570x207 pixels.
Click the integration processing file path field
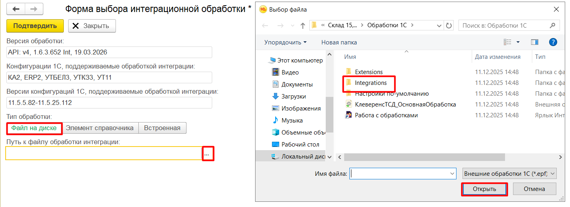pos(103,153)
